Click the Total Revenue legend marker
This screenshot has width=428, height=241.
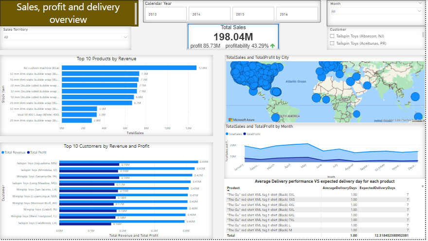[x=2, y=152]
